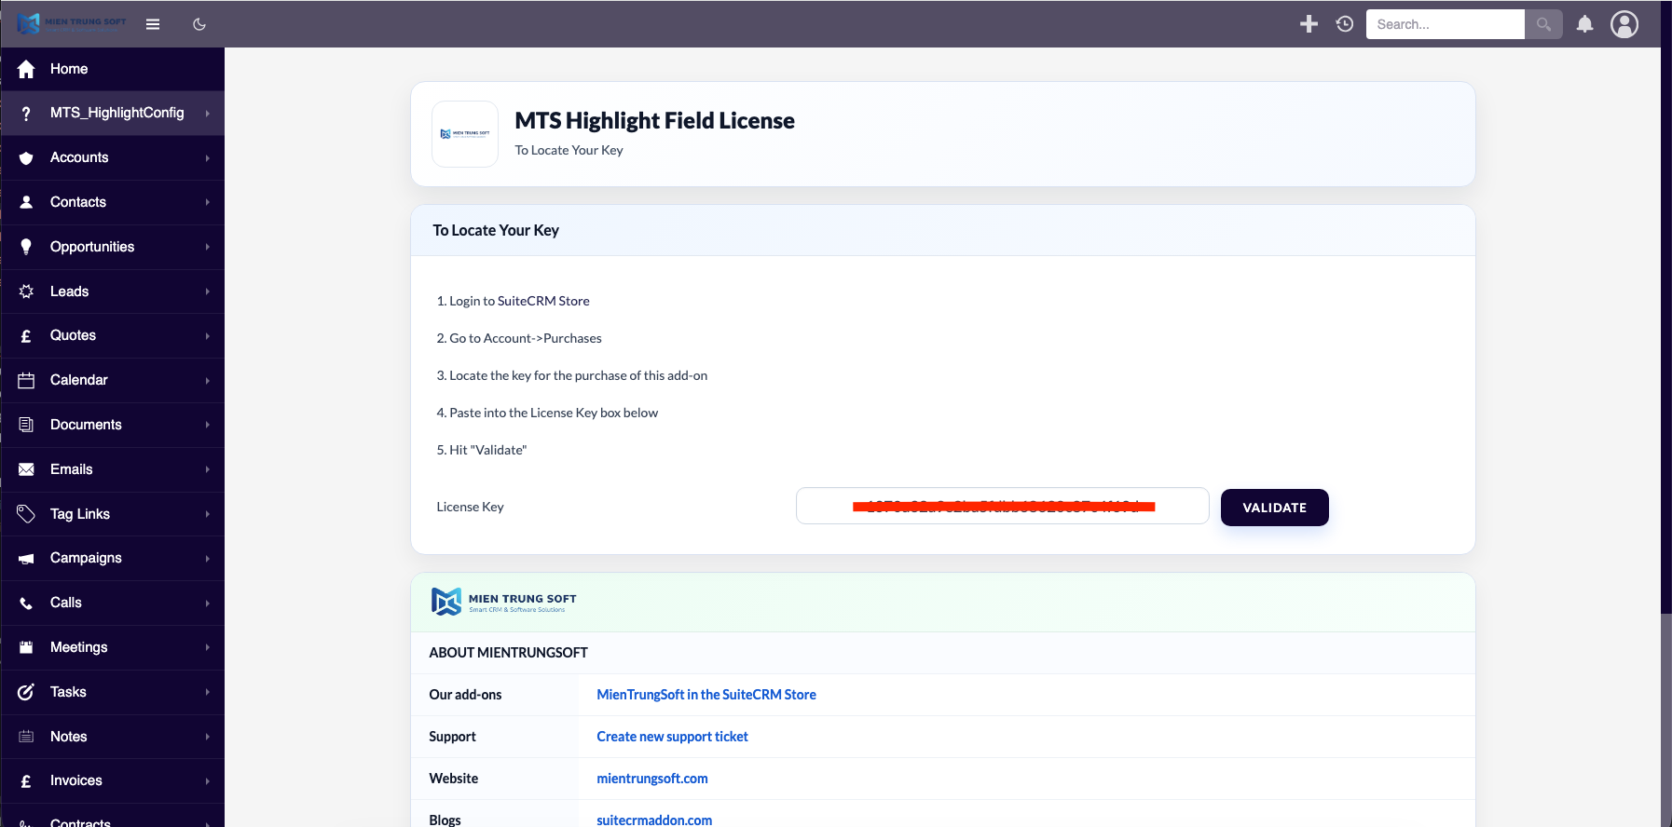Image resolution: width=1672 pixels, height=827 pixels.
Task: Click 'Login to SuiteCRM Store' step text
Action: [513, 301]
